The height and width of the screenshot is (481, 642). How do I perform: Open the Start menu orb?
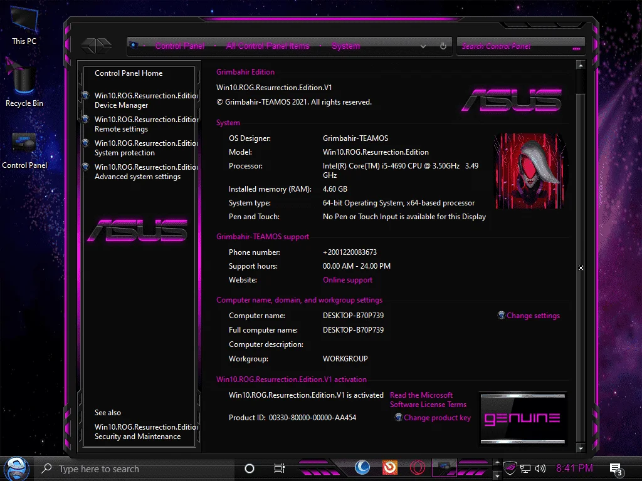pyautogui.click(x=16, y=468)
